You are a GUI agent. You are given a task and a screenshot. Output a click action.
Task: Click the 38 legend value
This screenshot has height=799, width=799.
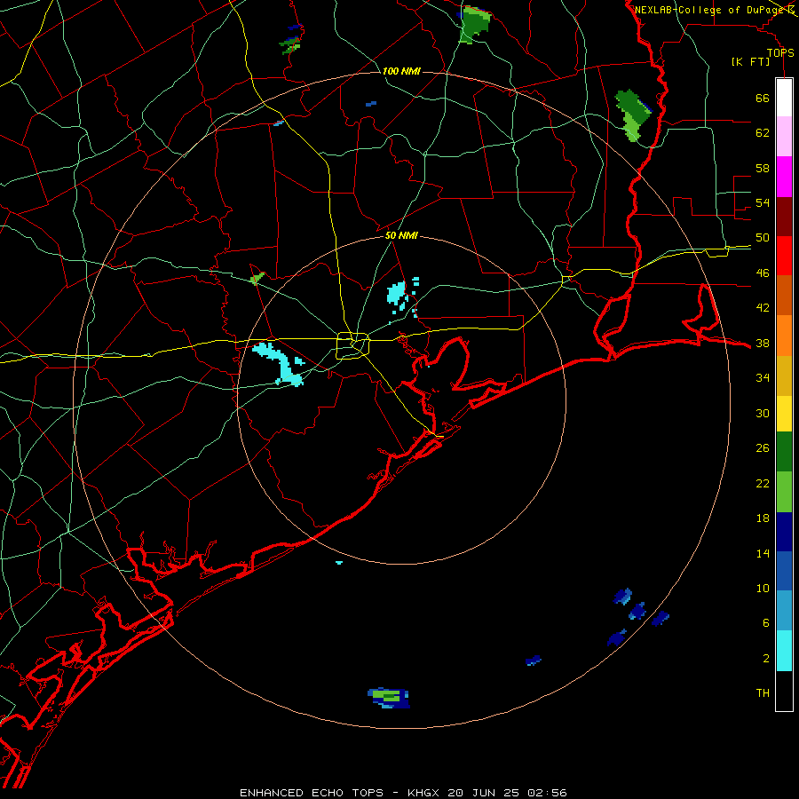point(763,344)
